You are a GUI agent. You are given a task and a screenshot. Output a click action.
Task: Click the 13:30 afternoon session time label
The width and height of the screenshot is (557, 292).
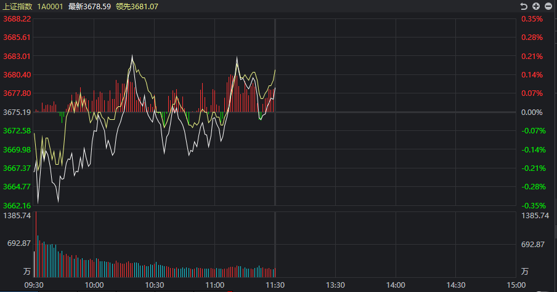pos(335,285)
